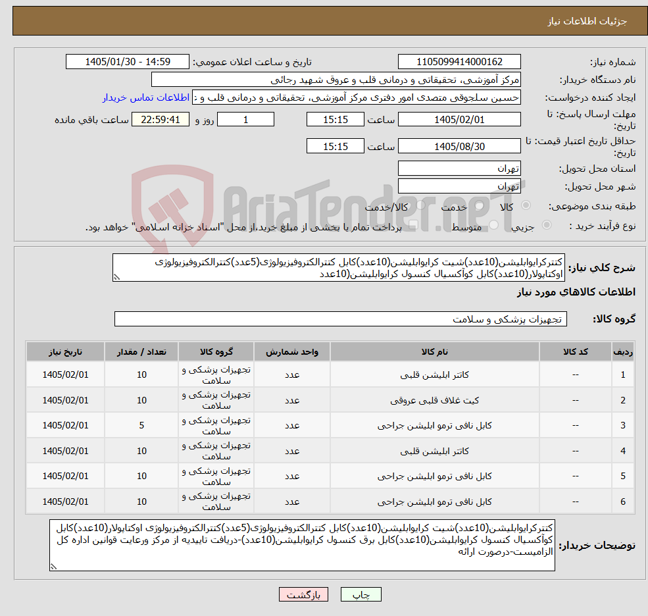Click row 4 item کاتتر ابلیشن قلبی
Viewport: 648px width, 616px height.
click(x=434, y=451)
